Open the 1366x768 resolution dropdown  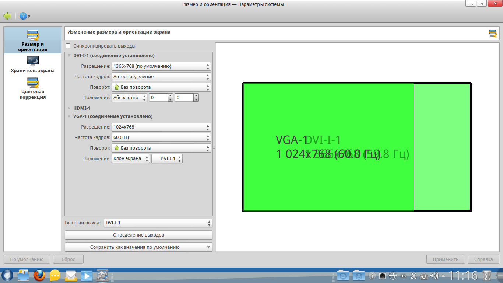coord(161,66)
